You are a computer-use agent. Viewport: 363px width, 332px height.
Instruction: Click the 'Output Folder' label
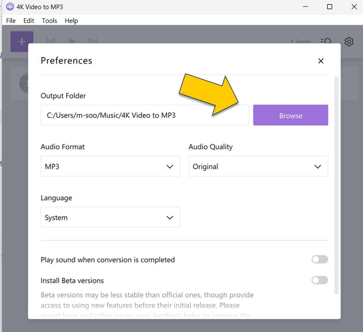(x=63, y=96)
